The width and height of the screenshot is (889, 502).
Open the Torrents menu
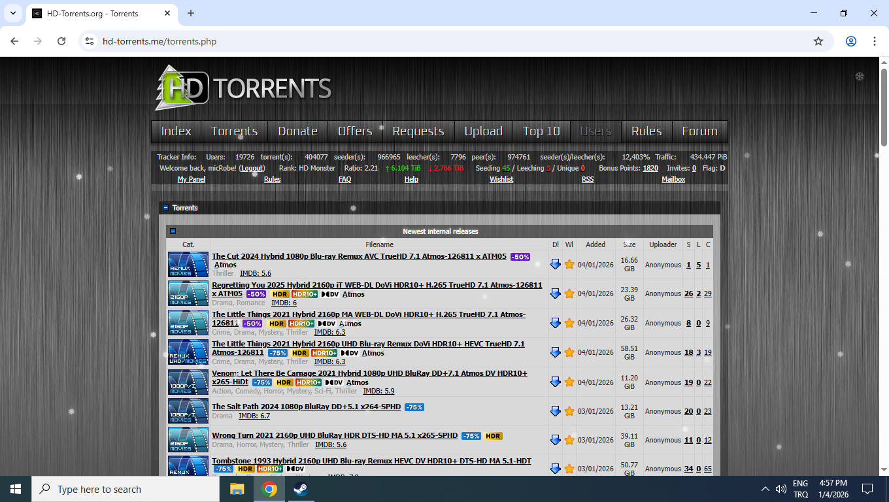[x=235, y=131]
